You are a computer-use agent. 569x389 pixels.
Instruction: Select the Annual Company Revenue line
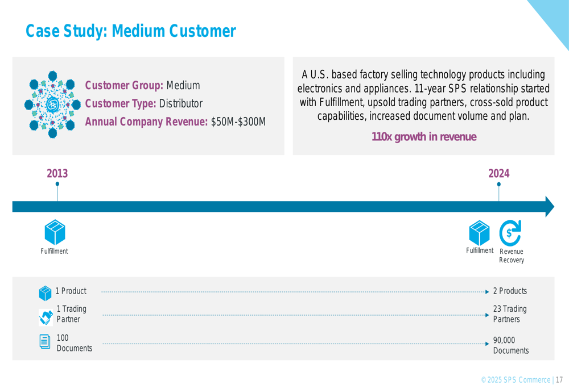[x=175, y=122]
